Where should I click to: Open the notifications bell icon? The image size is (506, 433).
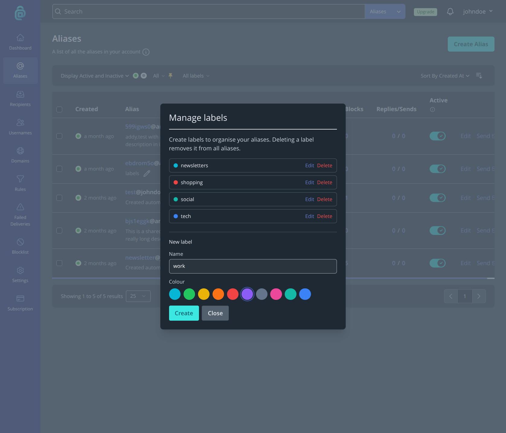pyautogui.click(x=450, y=11)
